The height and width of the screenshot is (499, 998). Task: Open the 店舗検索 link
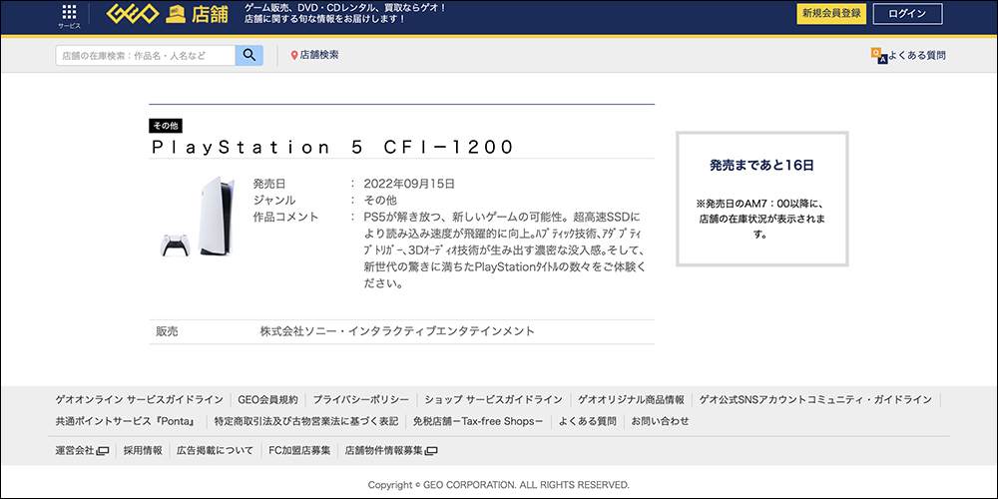tap(319, 55)
